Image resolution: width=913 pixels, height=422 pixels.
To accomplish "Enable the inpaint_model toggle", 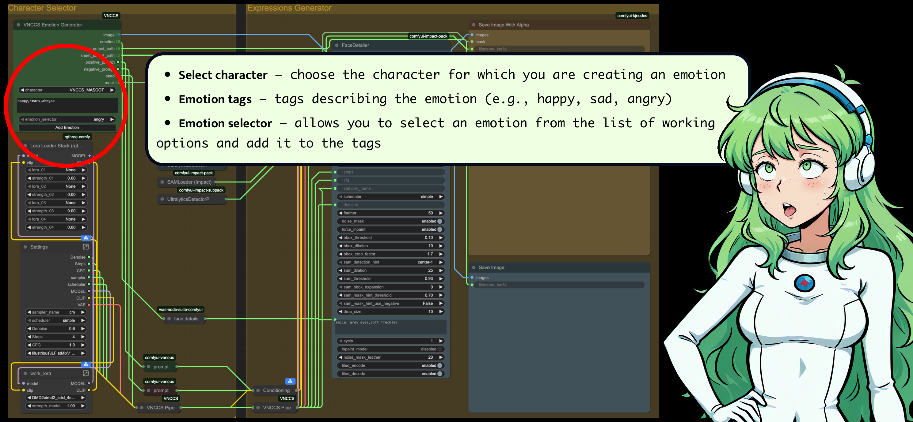I will 440,349.
